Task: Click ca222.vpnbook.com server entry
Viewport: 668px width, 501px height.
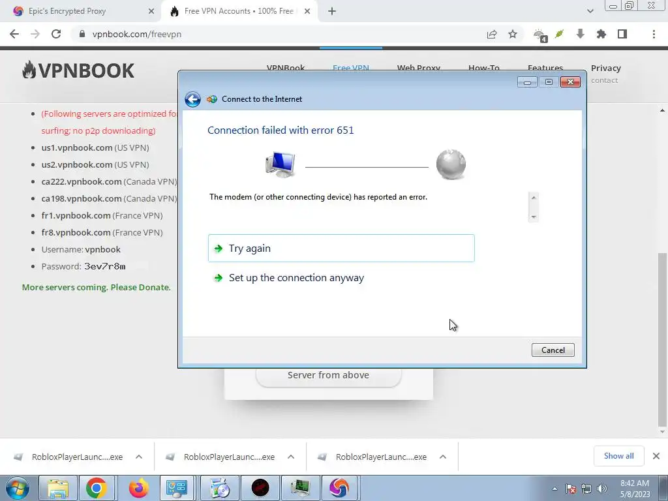Action: pyautogui.click(x=109, y=182)
